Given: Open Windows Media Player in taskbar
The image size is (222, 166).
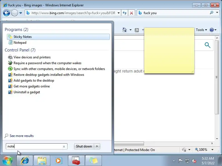Looking at the screenshot, I should [x=59, y=160].
